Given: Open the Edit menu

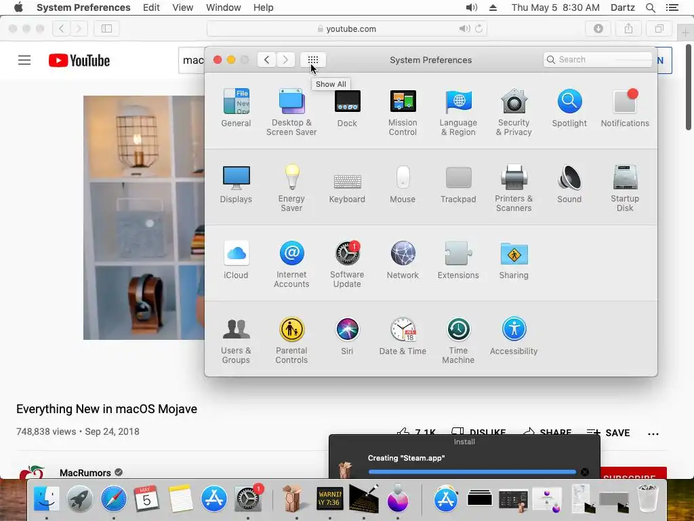Looking at the screenshot, I should (151, 7).
